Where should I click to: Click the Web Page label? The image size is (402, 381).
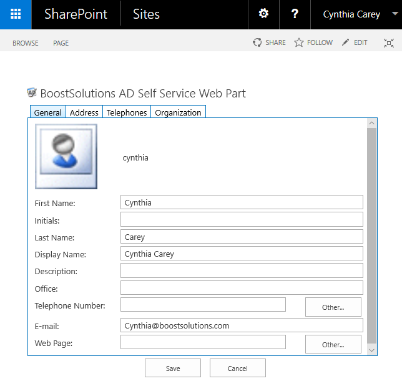pyautogui.click(x=54, y=344)
